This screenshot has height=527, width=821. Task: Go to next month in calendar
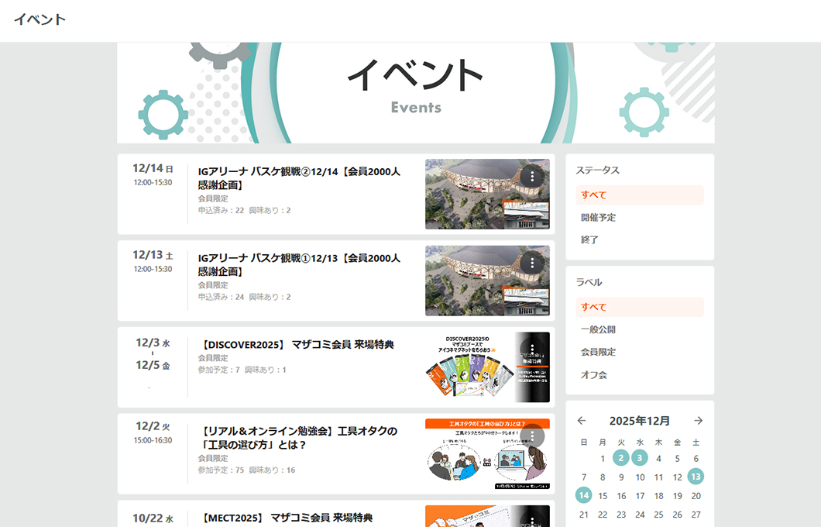tap(698, 421)
